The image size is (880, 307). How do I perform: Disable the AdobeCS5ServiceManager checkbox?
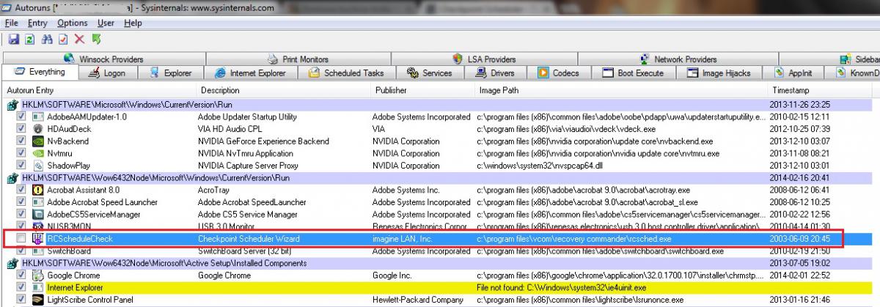click(x=22, y=215)
